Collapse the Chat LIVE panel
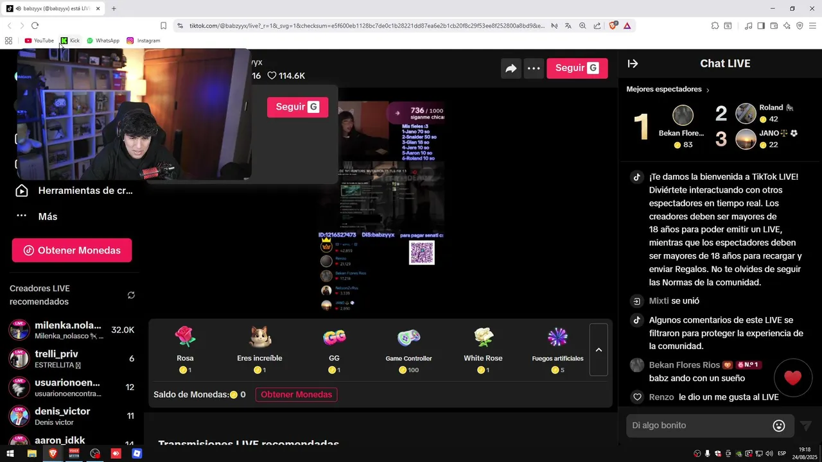The image size is (822, 462). 633,64
